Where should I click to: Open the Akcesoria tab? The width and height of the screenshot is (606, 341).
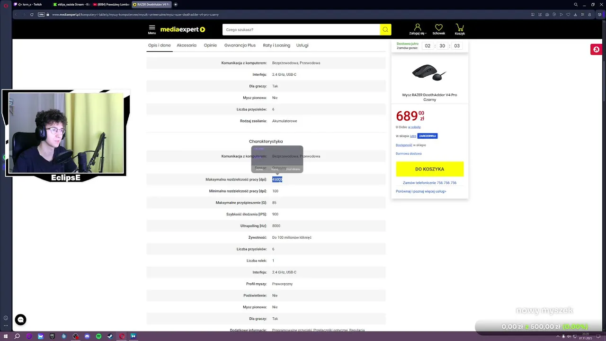point(187,45)
